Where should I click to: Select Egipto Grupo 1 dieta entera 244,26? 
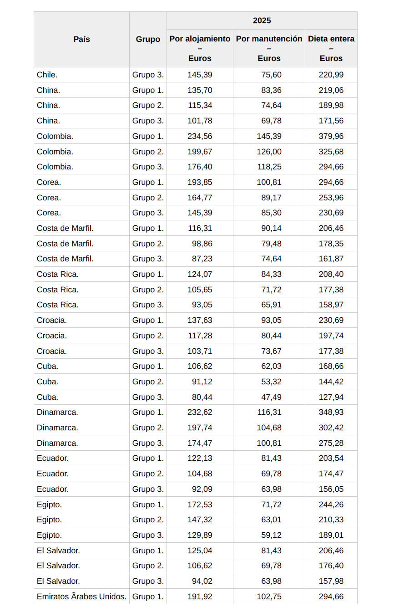331,505
